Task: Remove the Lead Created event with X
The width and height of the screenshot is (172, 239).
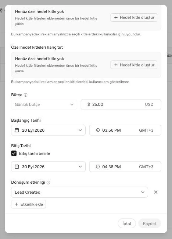Action: tap(156, 192)
